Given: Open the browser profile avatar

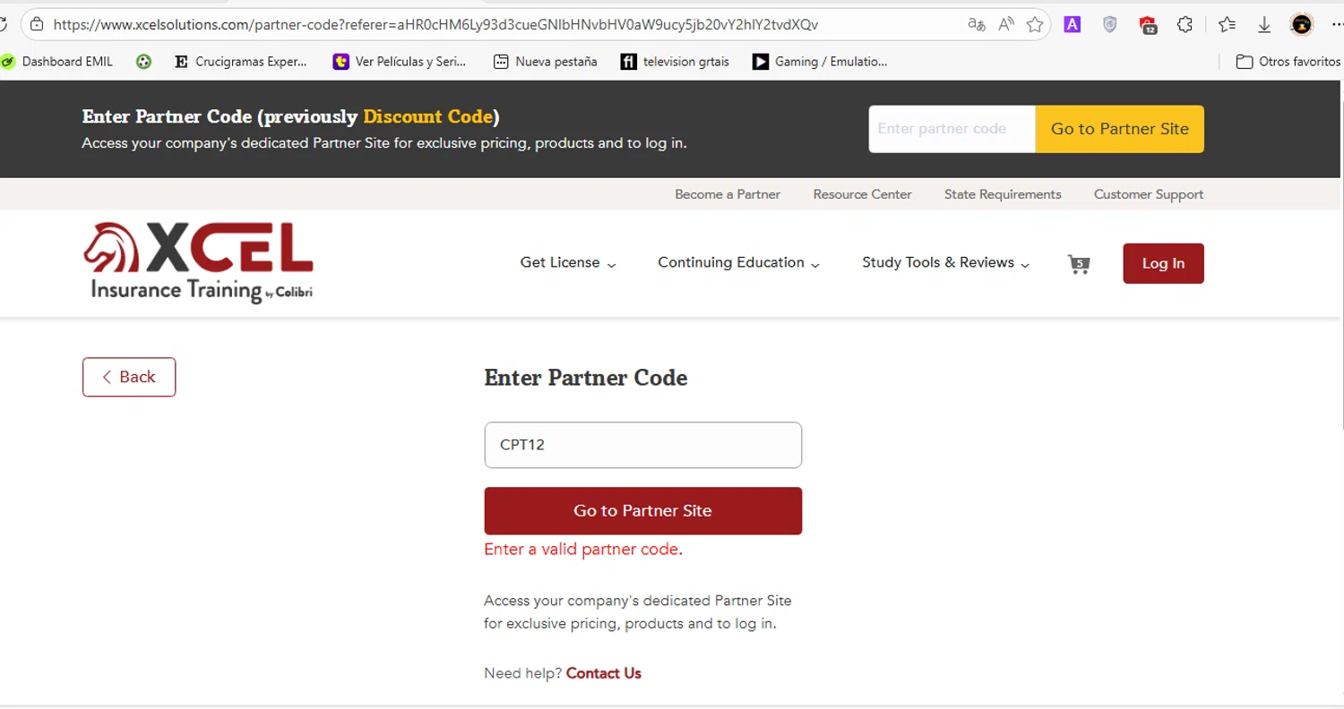Looking at the screenshot, I should 1301,25.
